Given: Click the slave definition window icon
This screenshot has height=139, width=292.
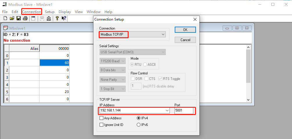Looking at the screenshot, I should (x=33, y=19).
